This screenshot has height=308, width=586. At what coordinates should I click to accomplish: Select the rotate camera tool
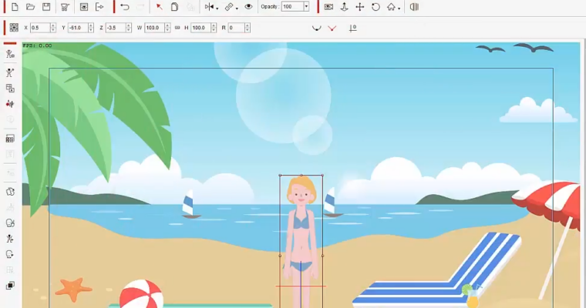(376, 7)
